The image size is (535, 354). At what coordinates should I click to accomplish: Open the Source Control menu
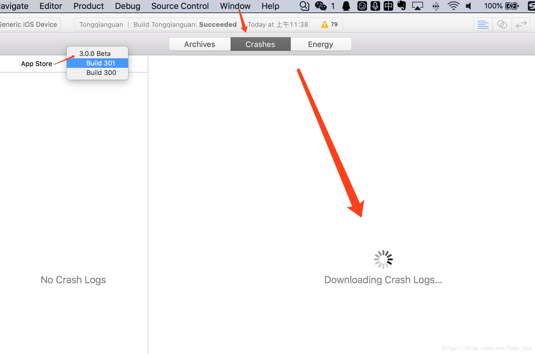180,6
